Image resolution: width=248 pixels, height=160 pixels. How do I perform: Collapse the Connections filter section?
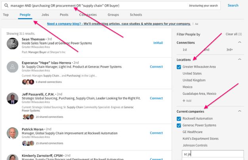pos(240,42)
